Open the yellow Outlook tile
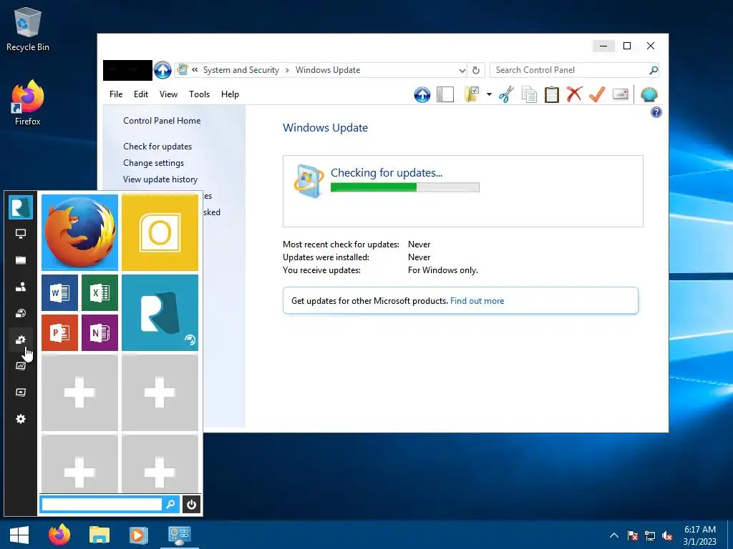Viewport: 733px width, 549px height. (x=160, y=232)
